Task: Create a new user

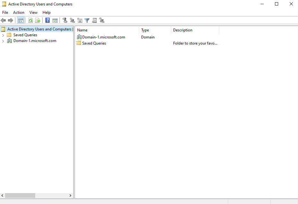Action: [x=65, y=20]
